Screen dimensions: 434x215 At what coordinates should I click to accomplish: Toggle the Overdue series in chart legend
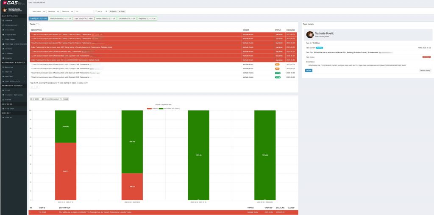tap(150, 109)
